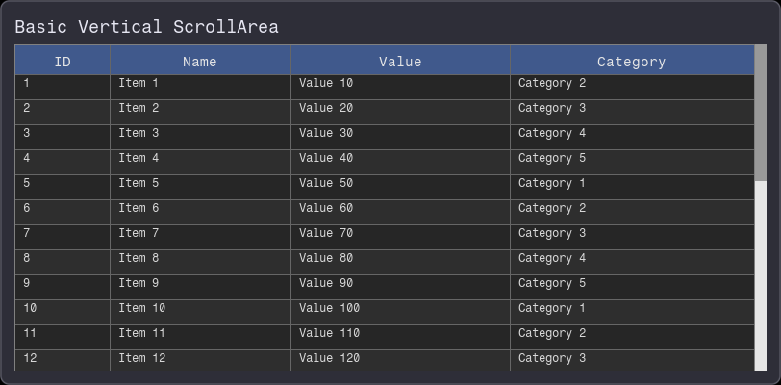The image size is (781, 385).
Task: Click the scrollbar track below the thumb
Action: [x=760, y=279]
